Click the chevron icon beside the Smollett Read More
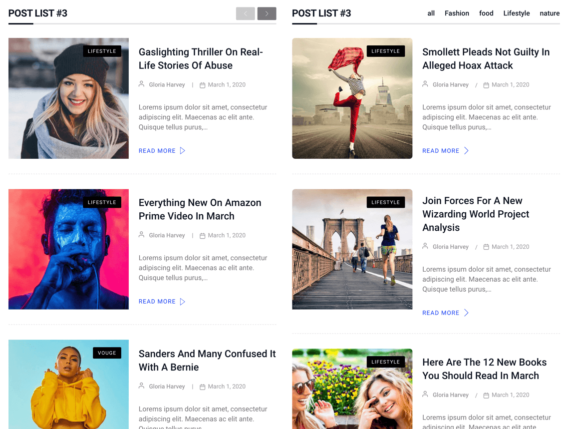The height and width of the screenshot is (429, 569). 466,151
